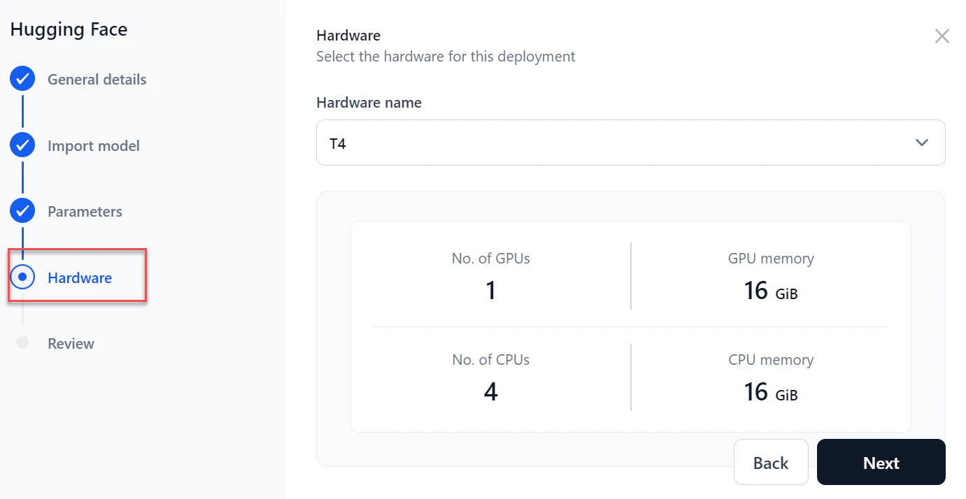Click the Hugging Face logo title
This screenshot has width=966, height=499.
pyautogui.click(x=69, y=29)
